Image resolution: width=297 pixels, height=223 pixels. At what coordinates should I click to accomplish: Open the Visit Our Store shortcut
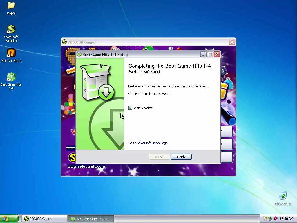click(x=11, y=55)
